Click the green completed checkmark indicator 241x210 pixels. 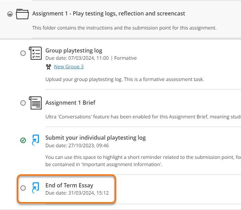coord(23,140)
